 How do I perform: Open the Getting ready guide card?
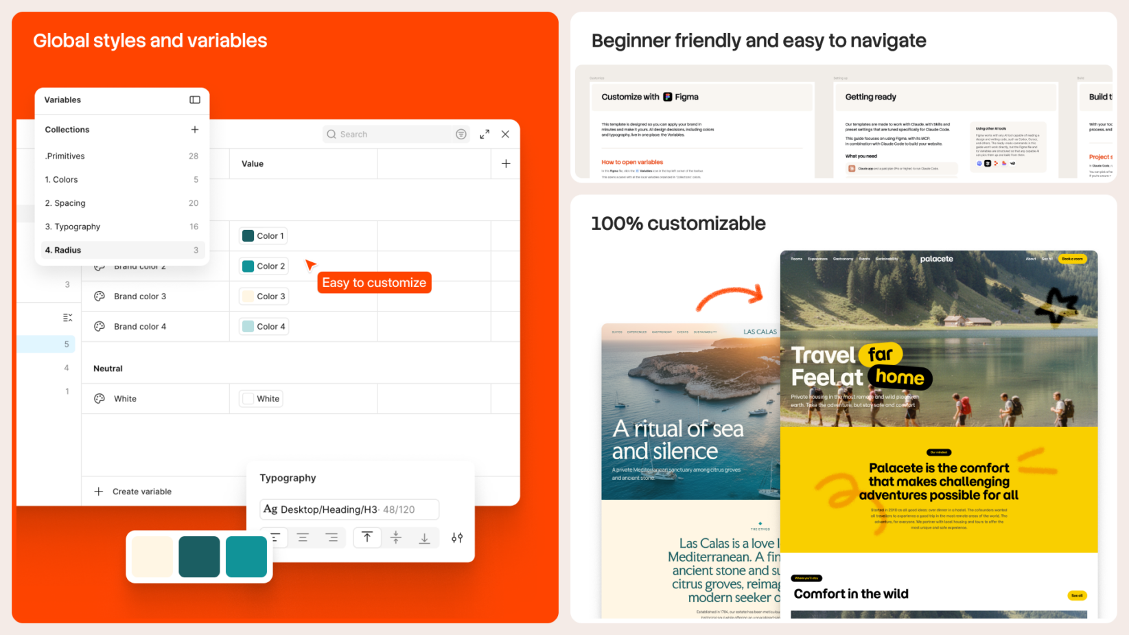[x=946, y=130]
